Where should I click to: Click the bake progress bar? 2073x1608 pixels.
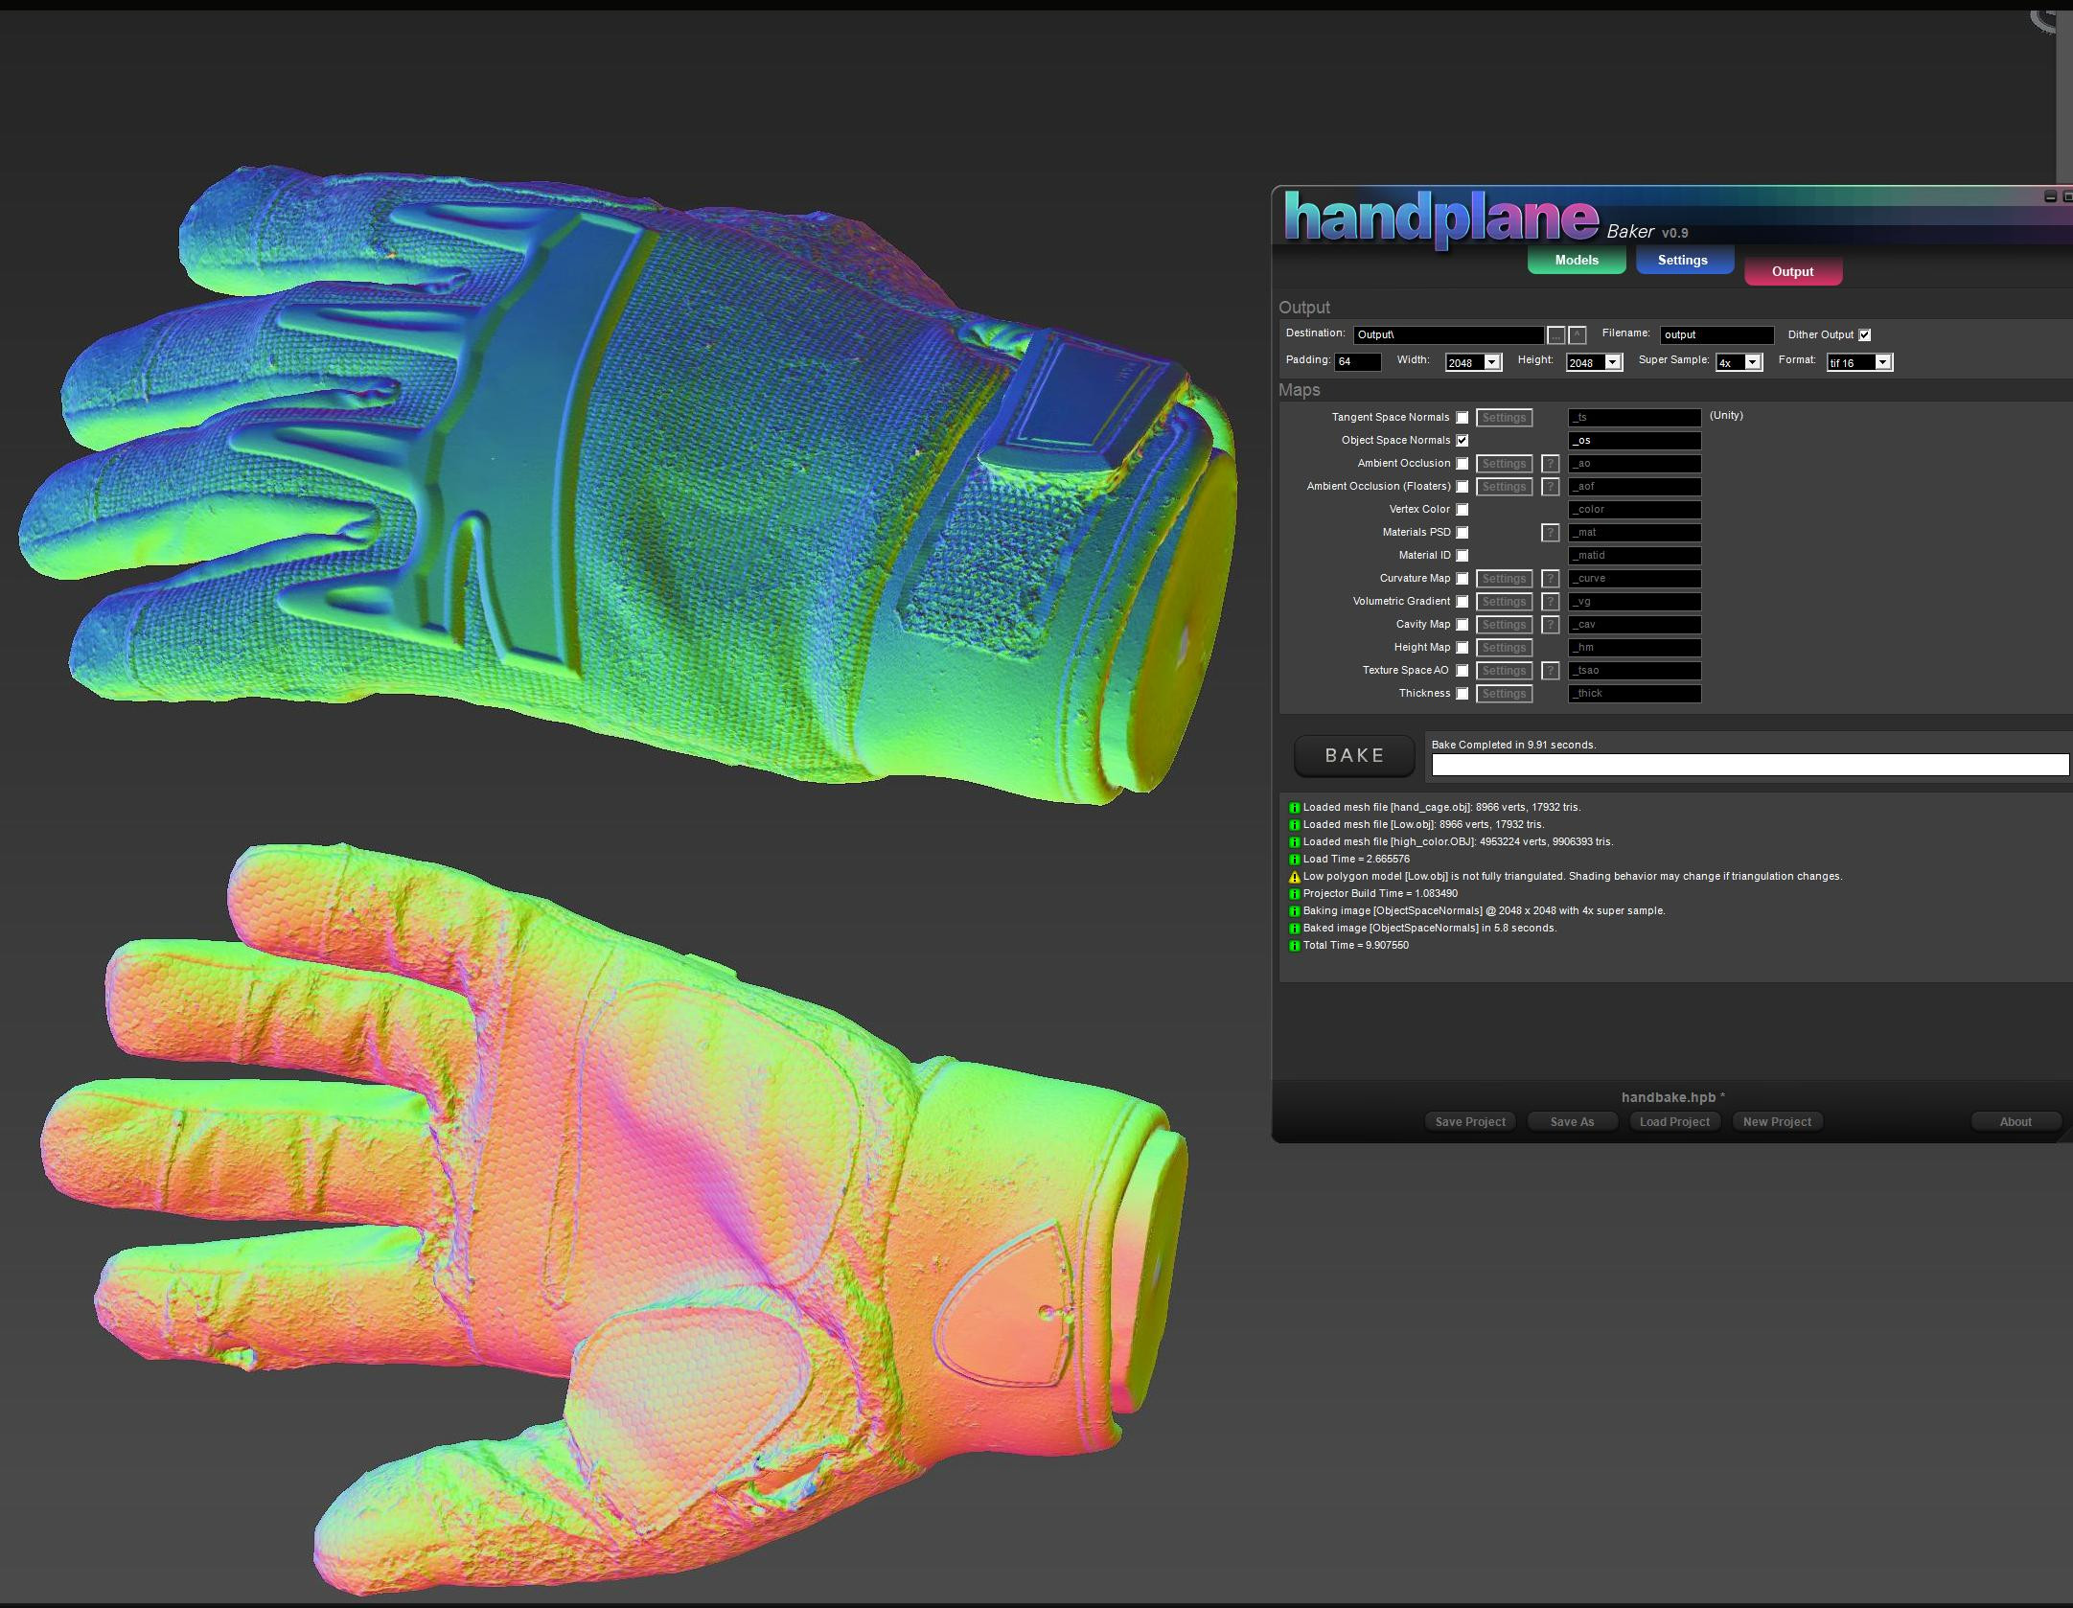[1749, 766]
